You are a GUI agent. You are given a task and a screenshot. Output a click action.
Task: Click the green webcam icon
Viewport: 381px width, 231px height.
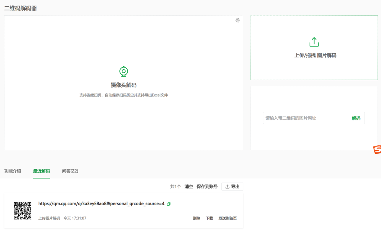coord(124,71)
